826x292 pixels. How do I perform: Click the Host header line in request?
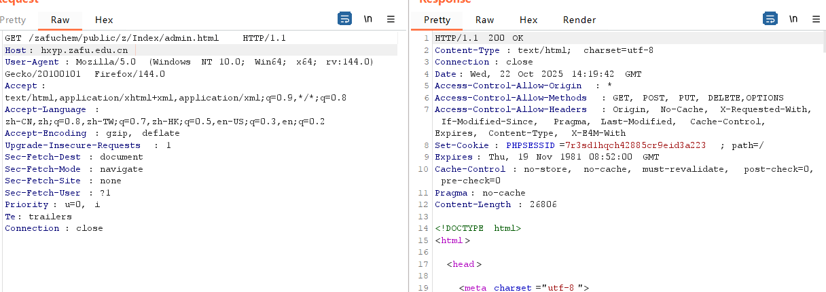pyautogui.click(x=67, y=50)
